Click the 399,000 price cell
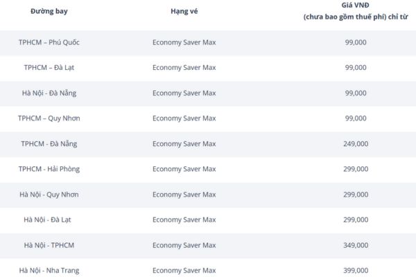This screenshot has height=277, width=416. click(356, 270)
